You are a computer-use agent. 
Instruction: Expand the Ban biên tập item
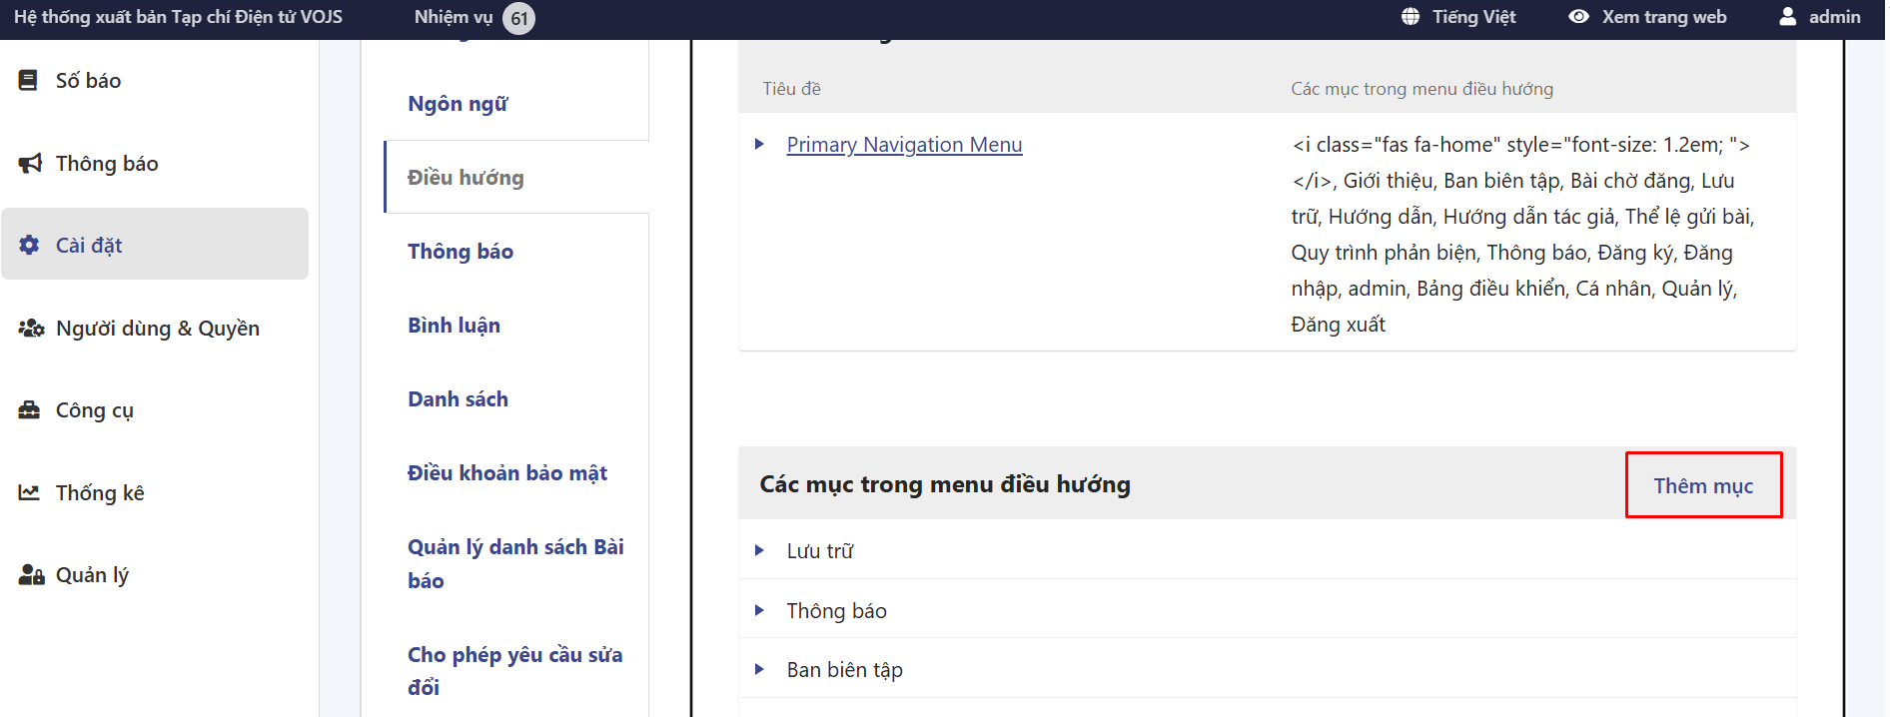click(759, 669)
